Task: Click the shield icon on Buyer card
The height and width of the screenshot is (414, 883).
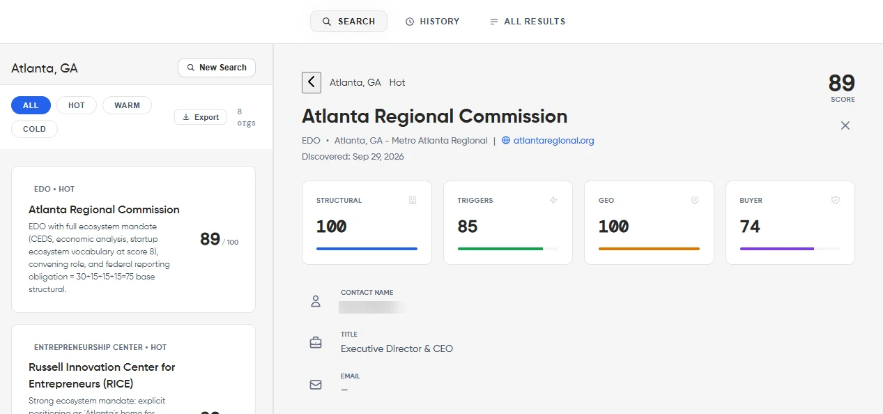Action: 836,200
